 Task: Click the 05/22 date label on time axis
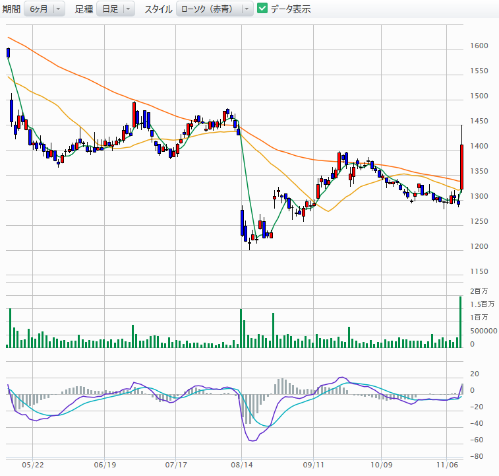34,465
